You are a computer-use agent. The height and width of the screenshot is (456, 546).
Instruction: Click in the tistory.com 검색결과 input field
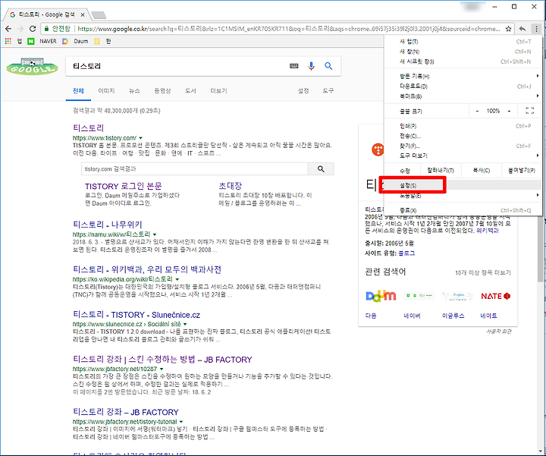[195, 169]
